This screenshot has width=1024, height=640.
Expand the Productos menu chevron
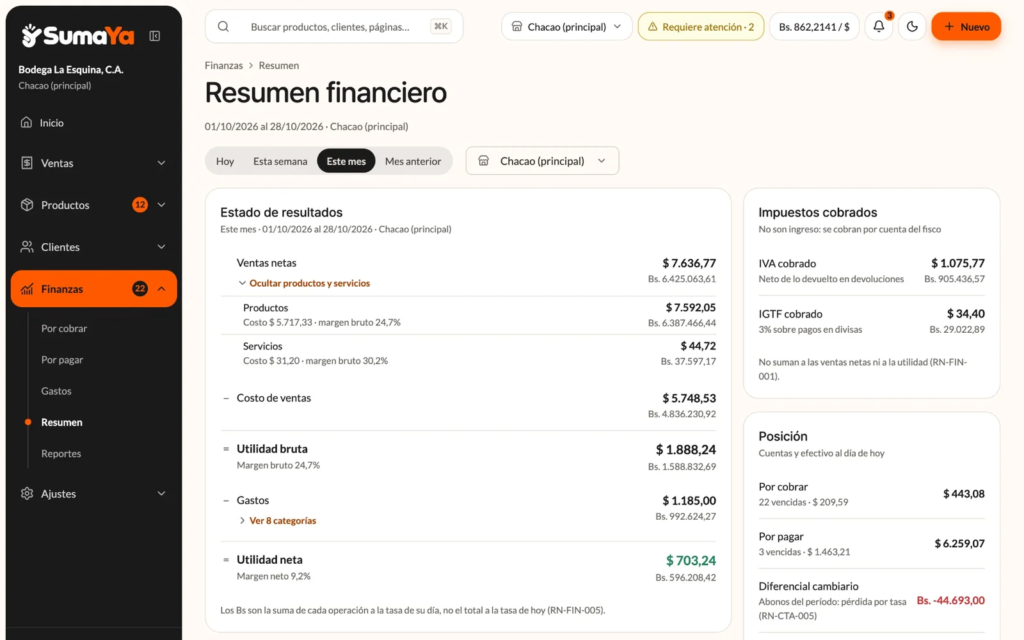click(x=161, y=205)
